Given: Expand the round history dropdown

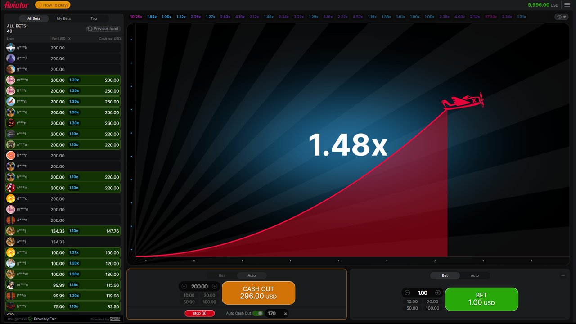Looking at the screenshot, I should point(561,17).
